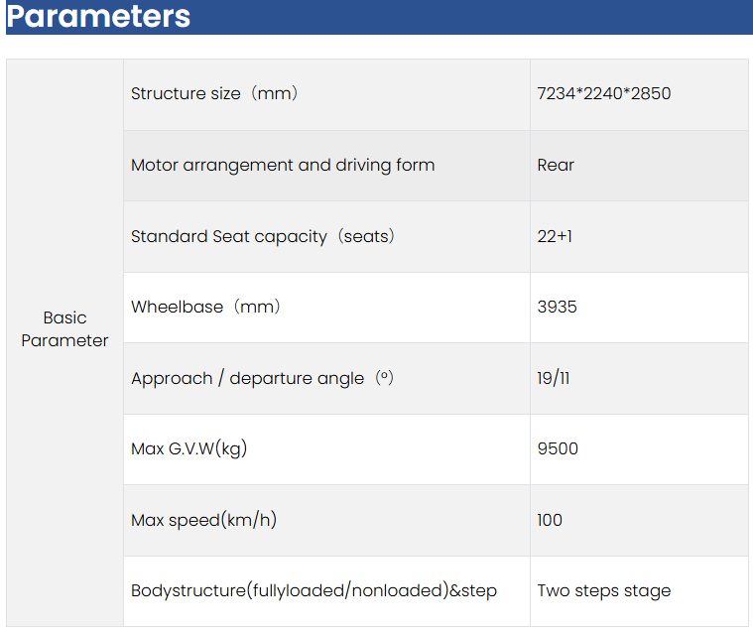Click the Wheelbase (mm) label
The image size is (753, 631).
(206, 307)
